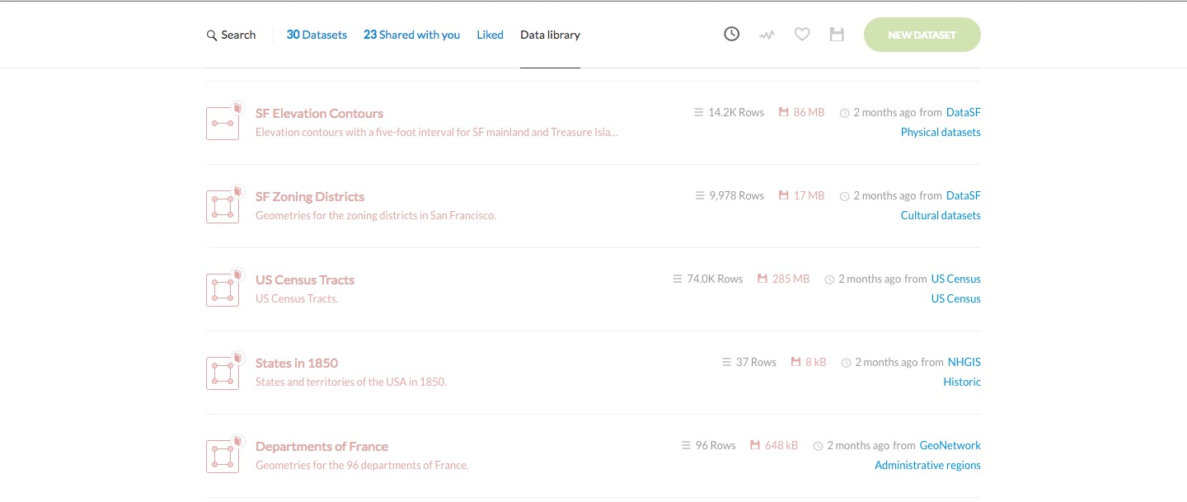Open SF Zoning Districts dataset title
The image size is (1187, 502).
[x=310, y=196]
